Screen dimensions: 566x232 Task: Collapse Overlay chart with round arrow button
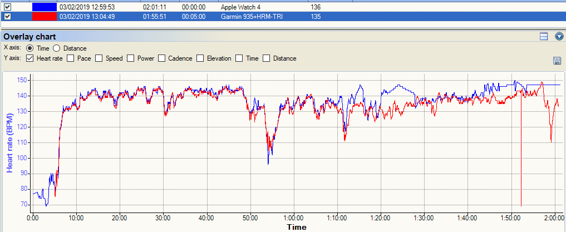(x=559, y=36)
